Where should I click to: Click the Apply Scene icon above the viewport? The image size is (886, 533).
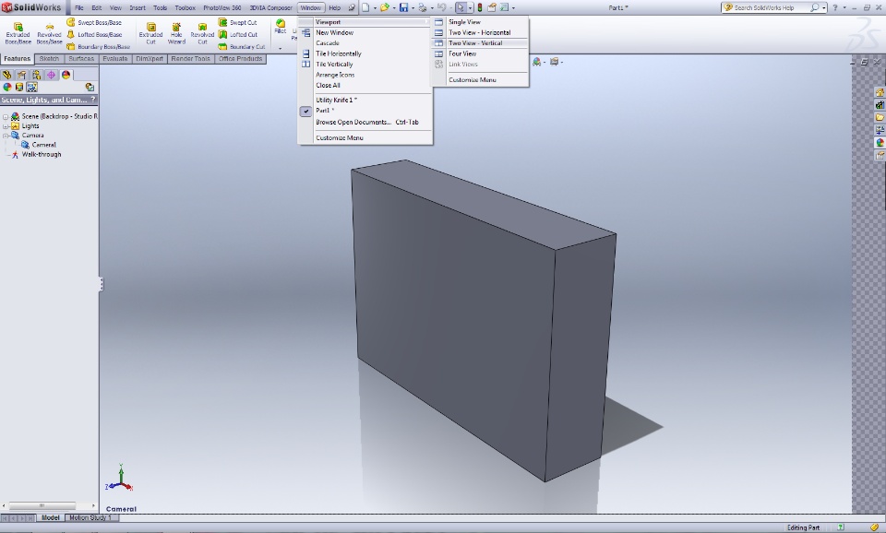(536, 62)
